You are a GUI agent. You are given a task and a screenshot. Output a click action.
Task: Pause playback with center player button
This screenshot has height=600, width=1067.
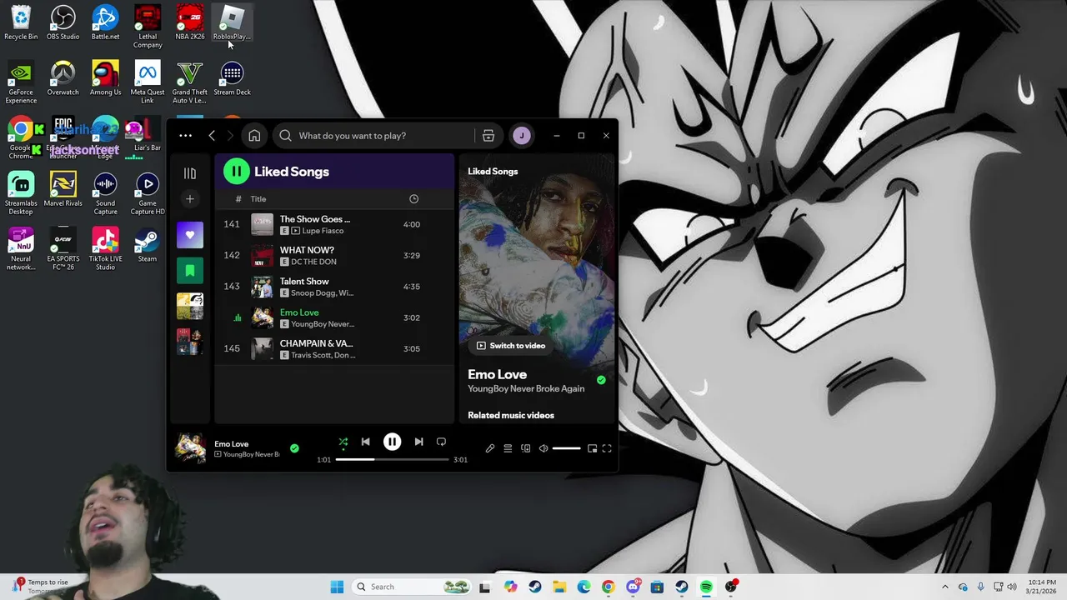point(392,442)
